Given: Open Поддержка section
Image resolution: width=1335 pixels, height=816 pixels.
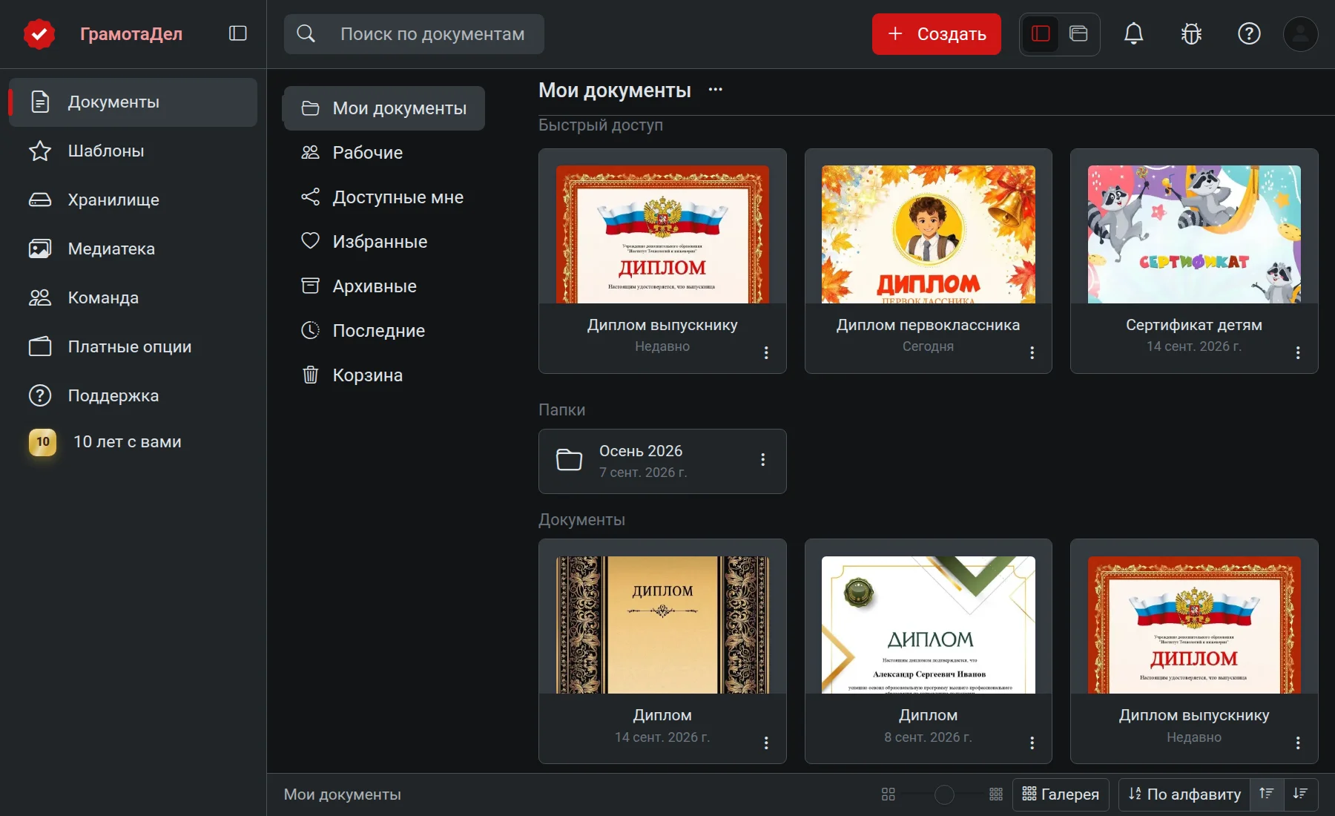Looking at the screenshot, I should (133, 396).
